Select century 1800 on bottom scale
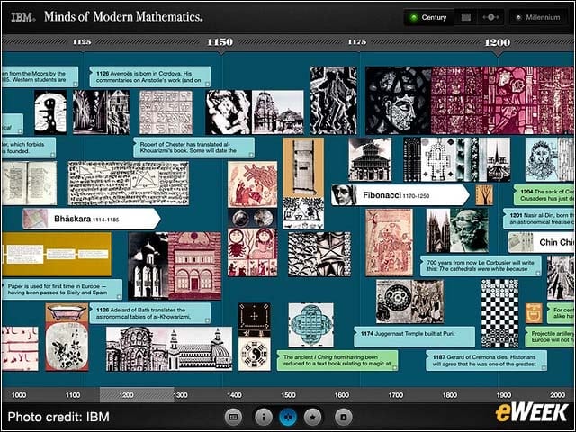 pyautogui.click(x=450, y=395)
